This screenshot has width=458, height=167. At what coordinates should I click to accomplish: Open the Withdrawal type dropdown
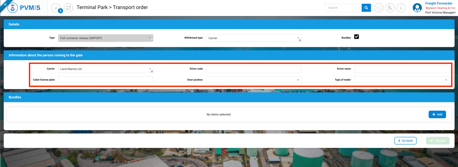254,38
